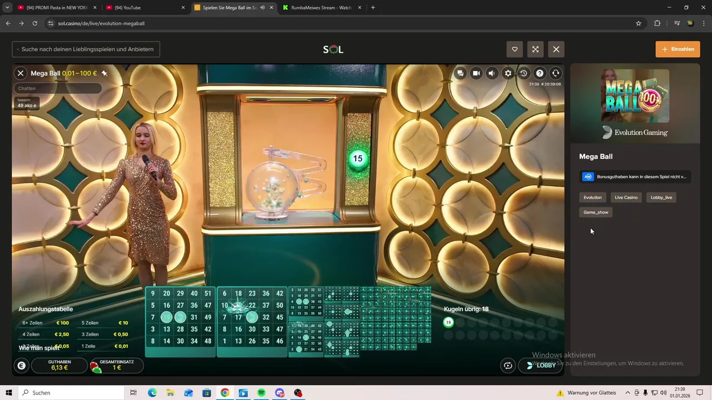Image resolution: width=712 pixels, height=400 pixels.
Task: Toggle the video camera icon in game
Action: point(476,73)
